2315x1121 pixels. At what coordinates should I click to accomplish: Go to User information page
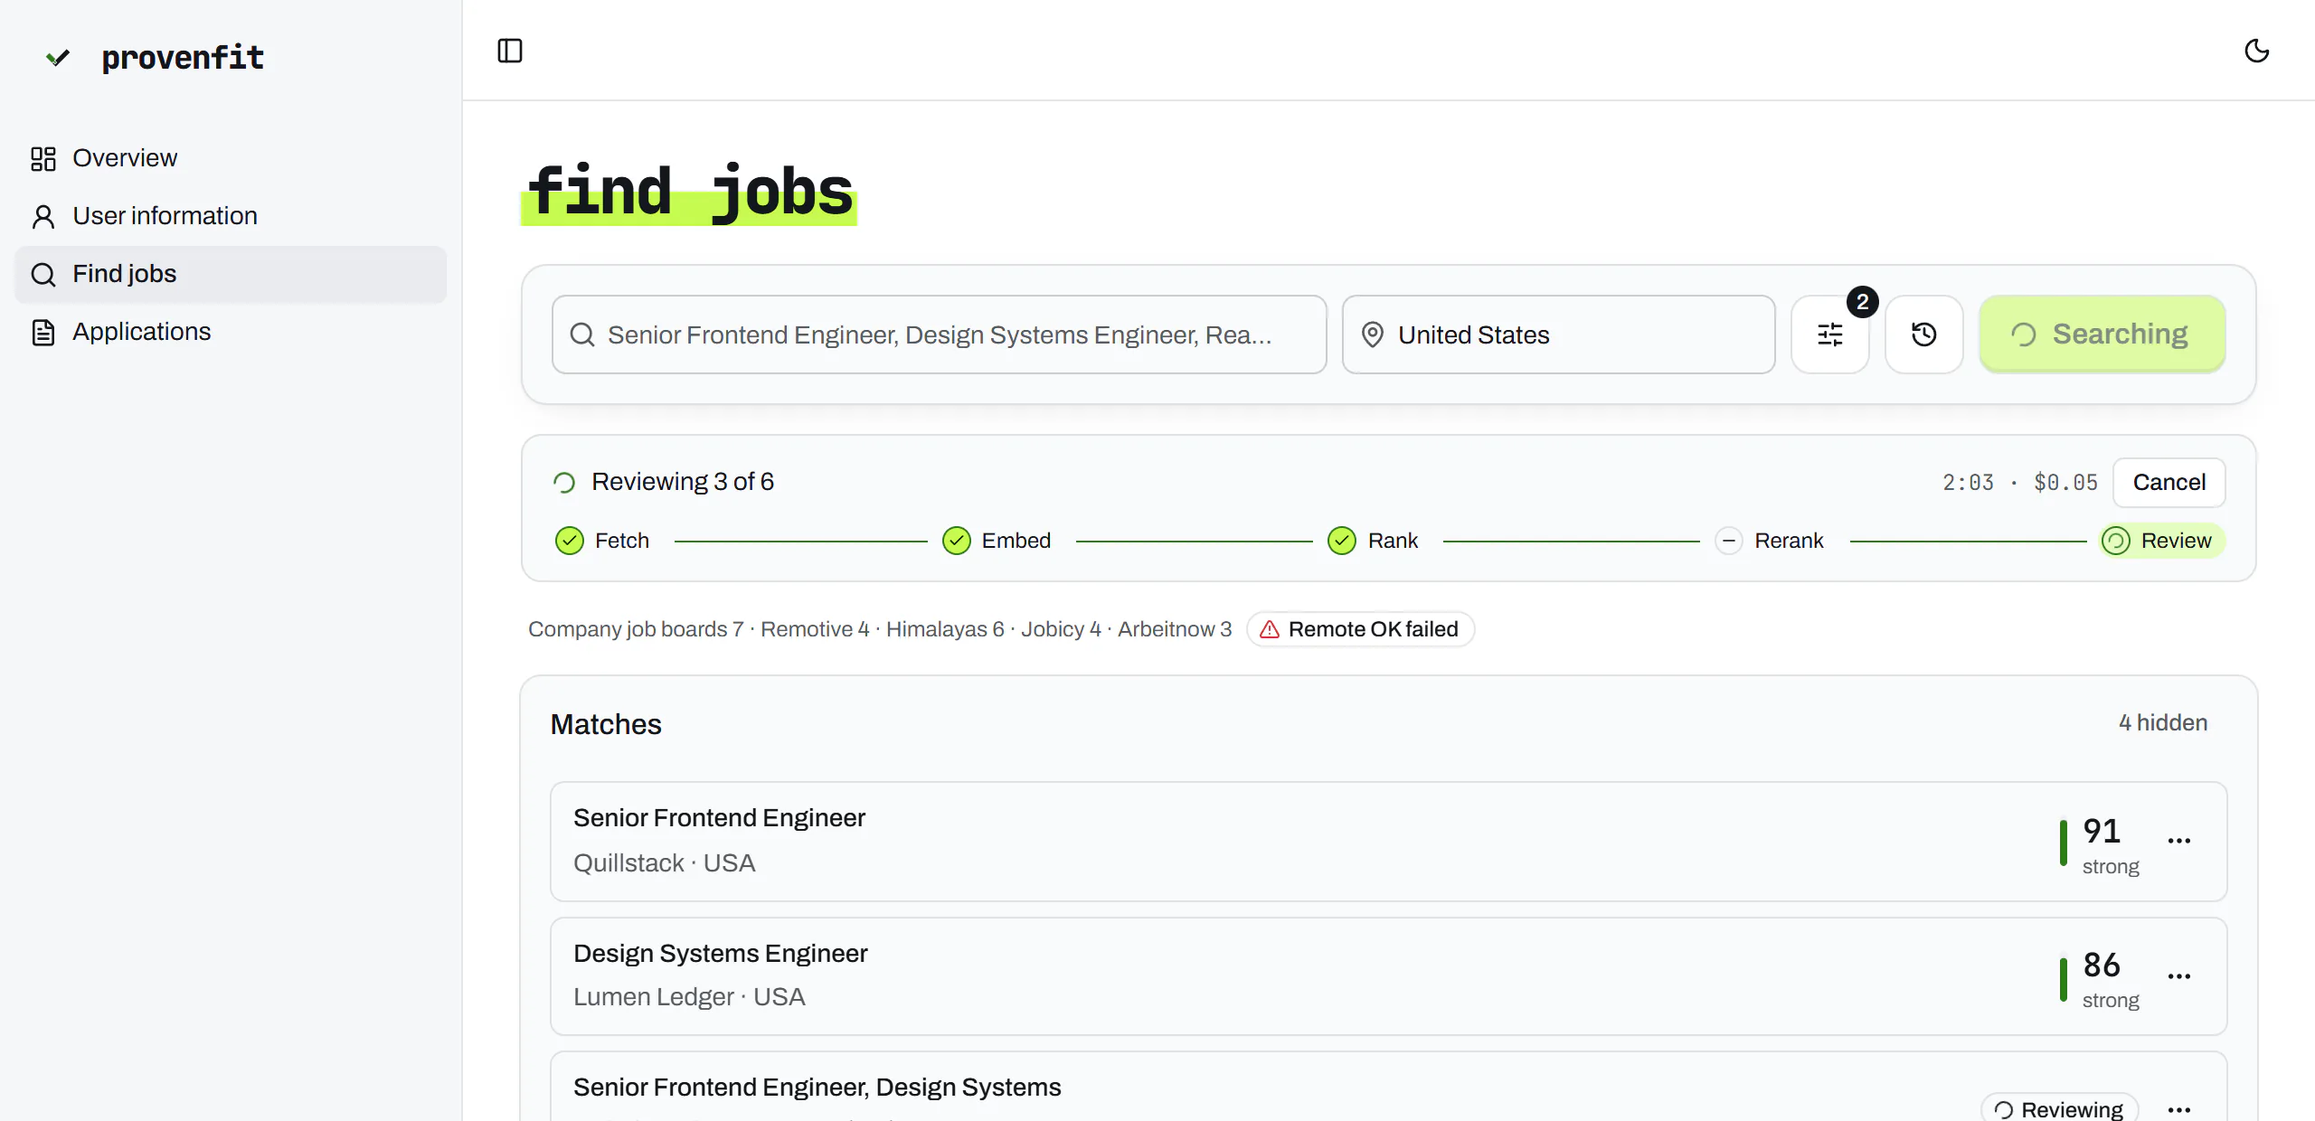coord(231,216)
